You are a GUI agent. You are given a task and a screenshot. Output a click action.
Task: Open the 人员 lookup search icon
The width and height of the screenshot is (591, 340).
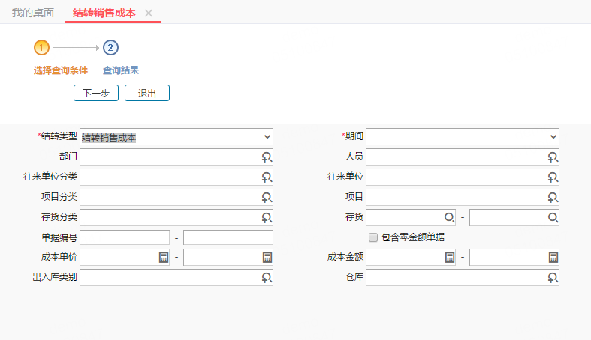553,157
